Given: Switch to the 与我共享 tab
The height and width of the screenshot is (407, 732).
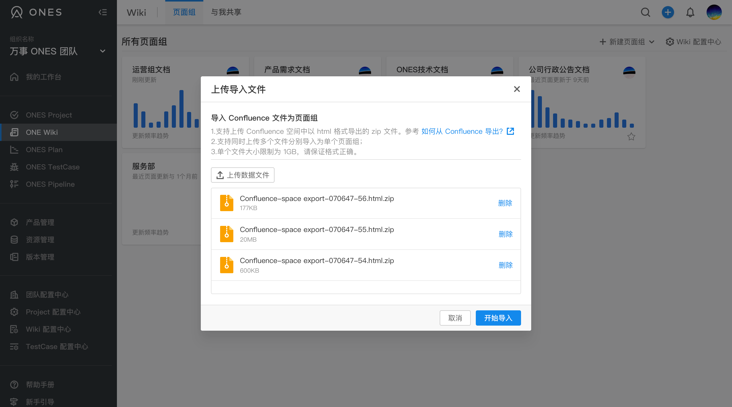Looking at the screenshot, I should click(x=226, y=12).
